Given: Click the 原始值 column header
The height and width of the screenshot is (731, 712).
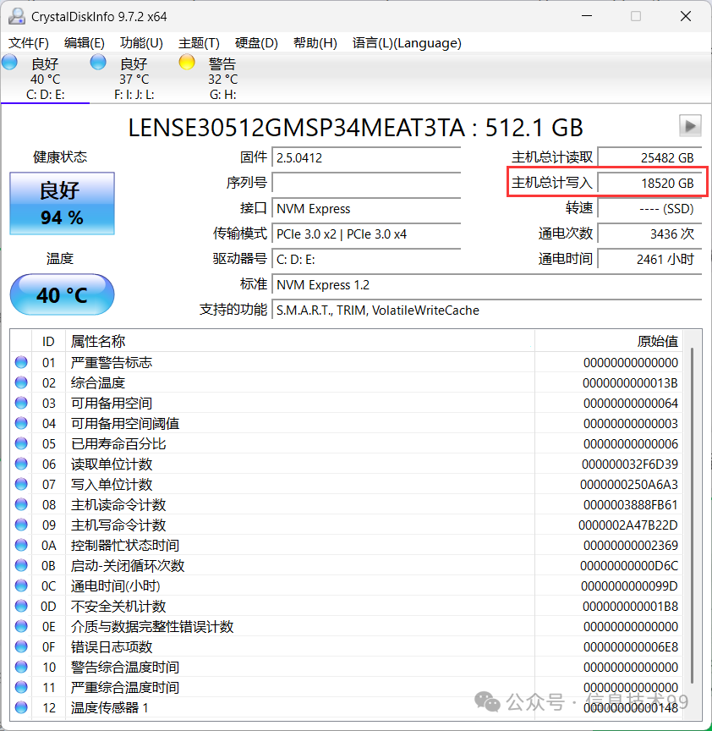Looking at the screenshot, I should click(x=656, y=341).
